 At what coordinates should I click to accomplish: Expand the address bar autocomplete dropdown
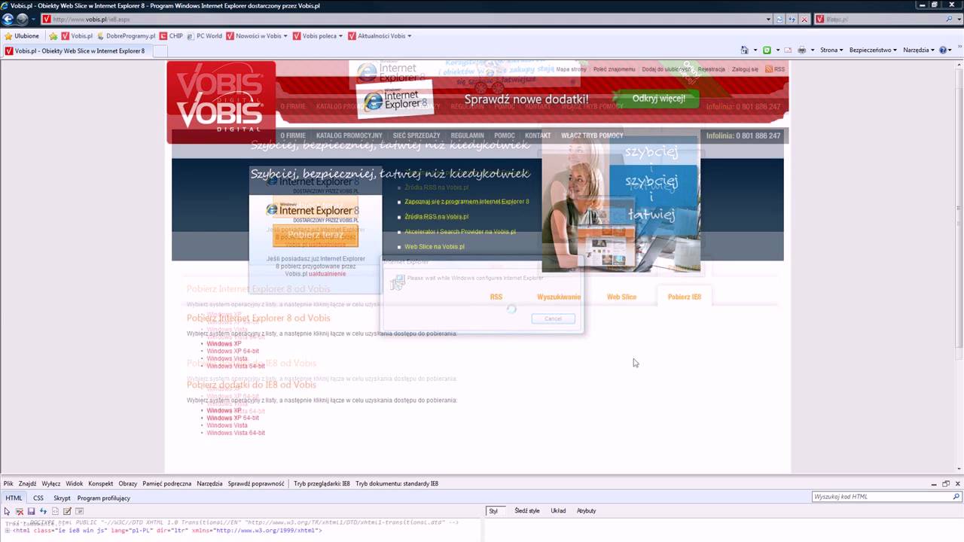click(768, 20)
